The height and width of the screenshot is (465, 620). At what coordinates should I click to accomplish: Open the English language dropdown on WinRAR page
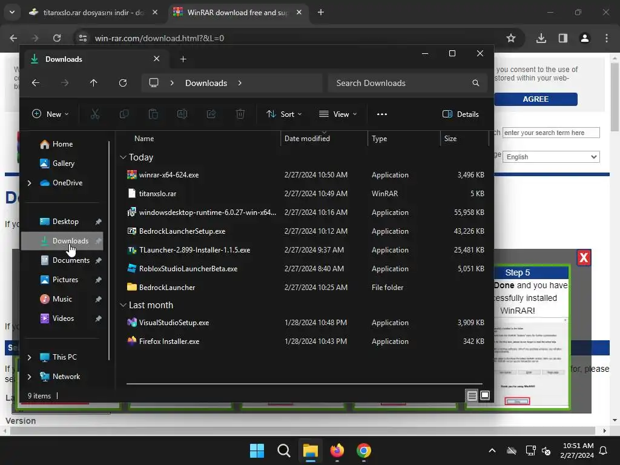(x=551, y=157)
